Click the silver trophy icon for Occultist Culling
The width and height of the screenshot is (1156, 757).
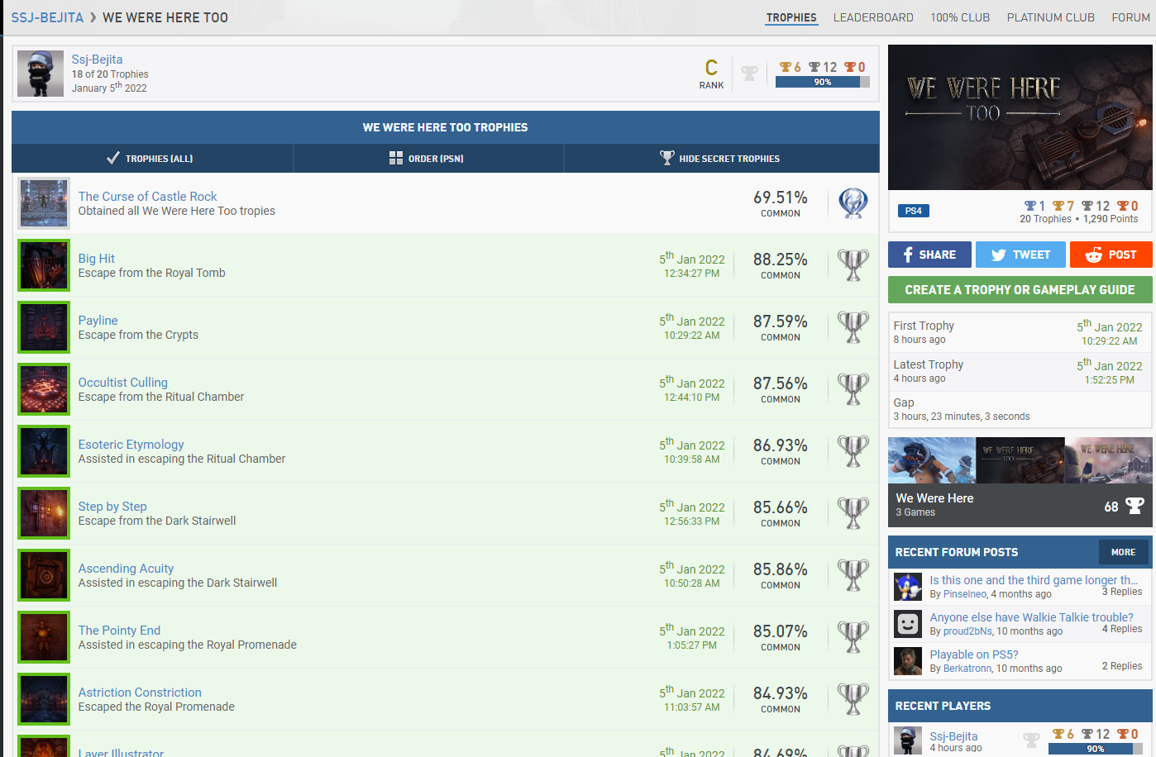click(x=853, y=389)
